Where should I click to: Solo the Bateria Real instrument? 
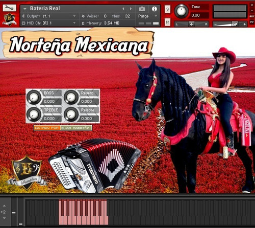167,9
